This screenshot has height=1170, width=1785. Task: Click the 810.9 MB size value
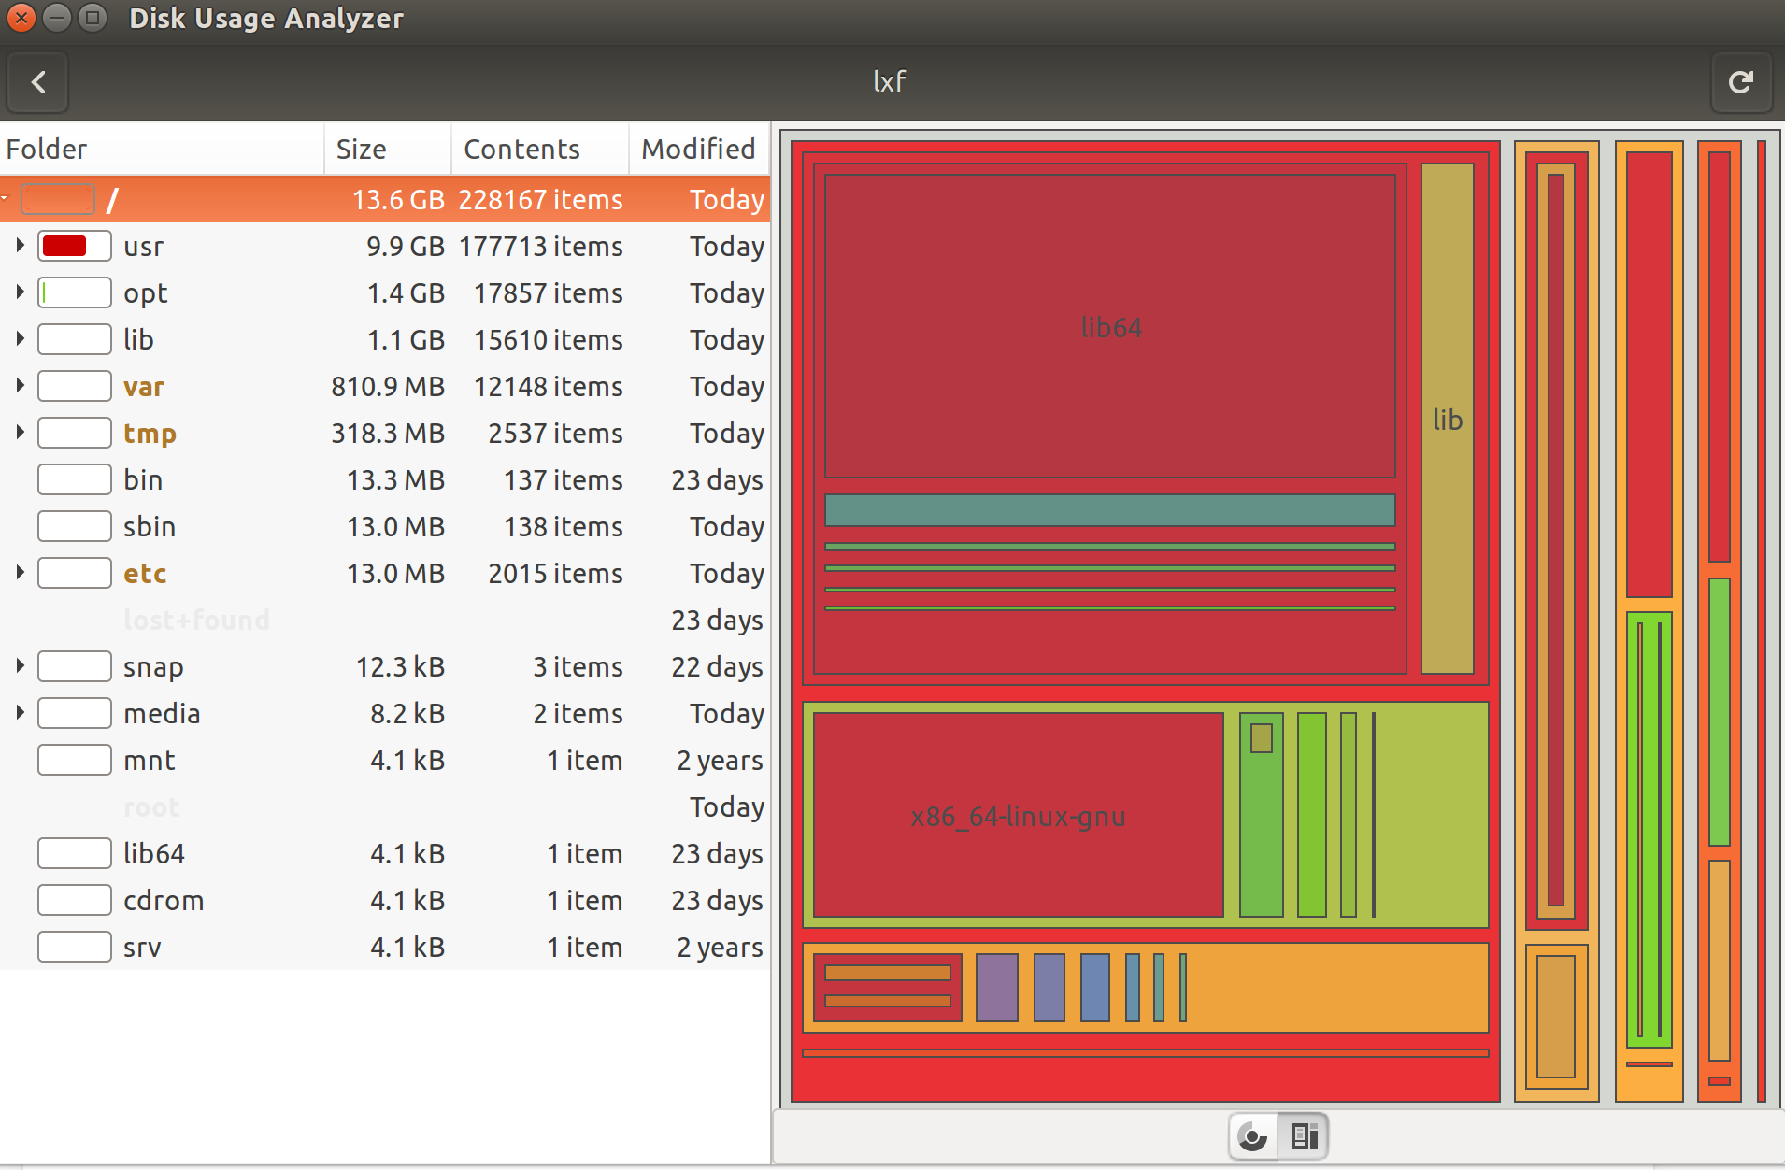coord(388,387)
